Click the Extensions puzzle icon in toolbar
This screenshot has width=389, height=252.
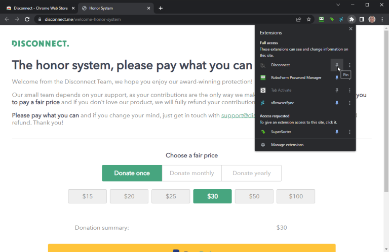pyautogui.click(x=352, y=19)
